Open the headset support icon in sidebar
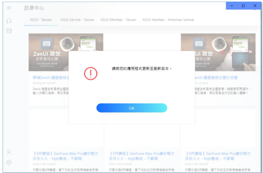 tap(9, 21)
